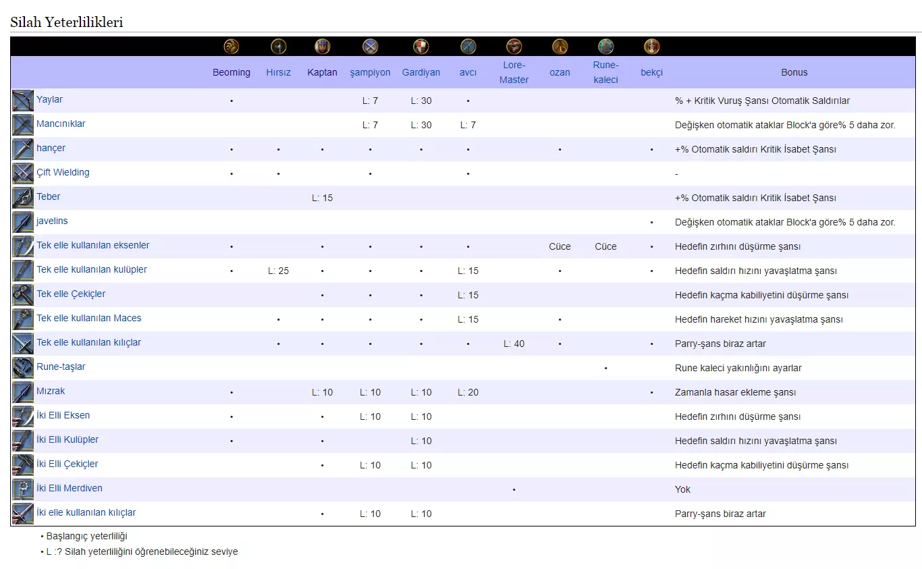Viewport: 922px width, 569px height.
Task: Follow the Rune-taşlar link
Action: coord(61,367)
